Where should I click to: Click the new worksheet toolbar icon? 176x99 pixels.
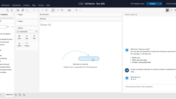coord(18,10)
